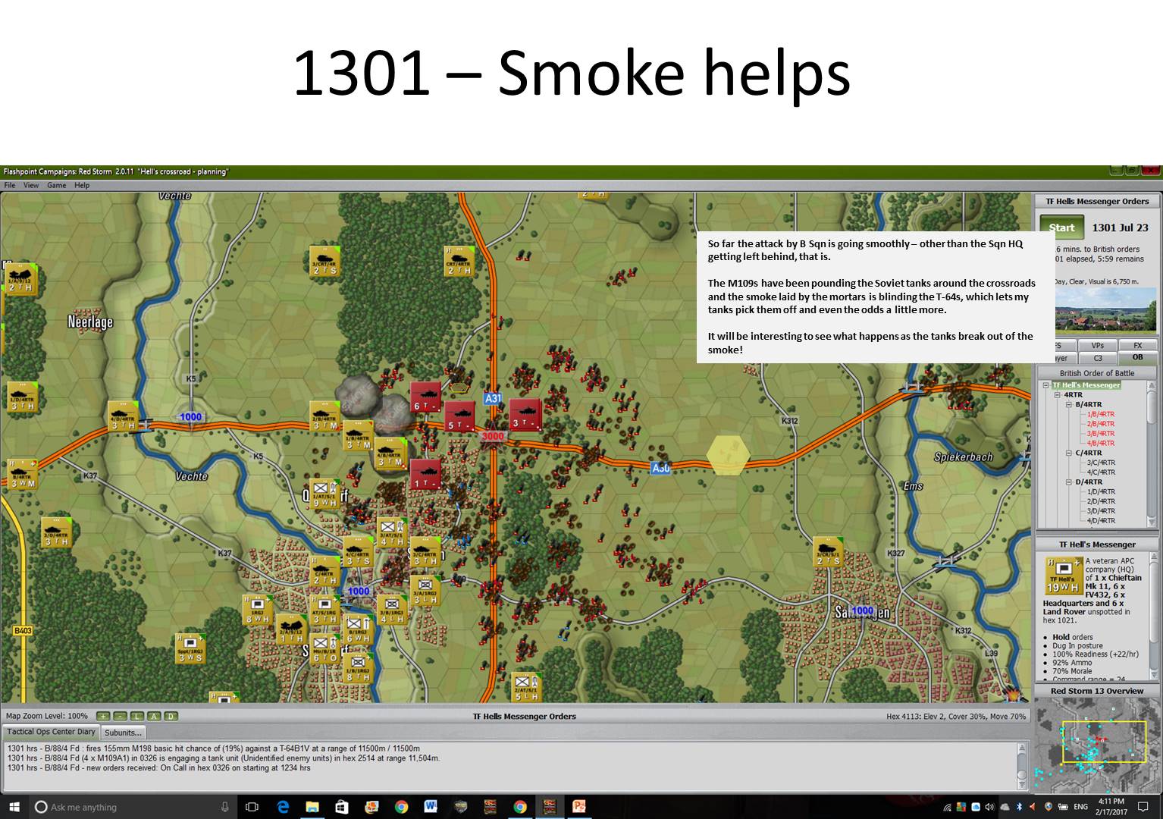Select 4/C/4RTR in Order of Battle tree
Viewport: 1163px width, 819px height.
(1101, 472)
